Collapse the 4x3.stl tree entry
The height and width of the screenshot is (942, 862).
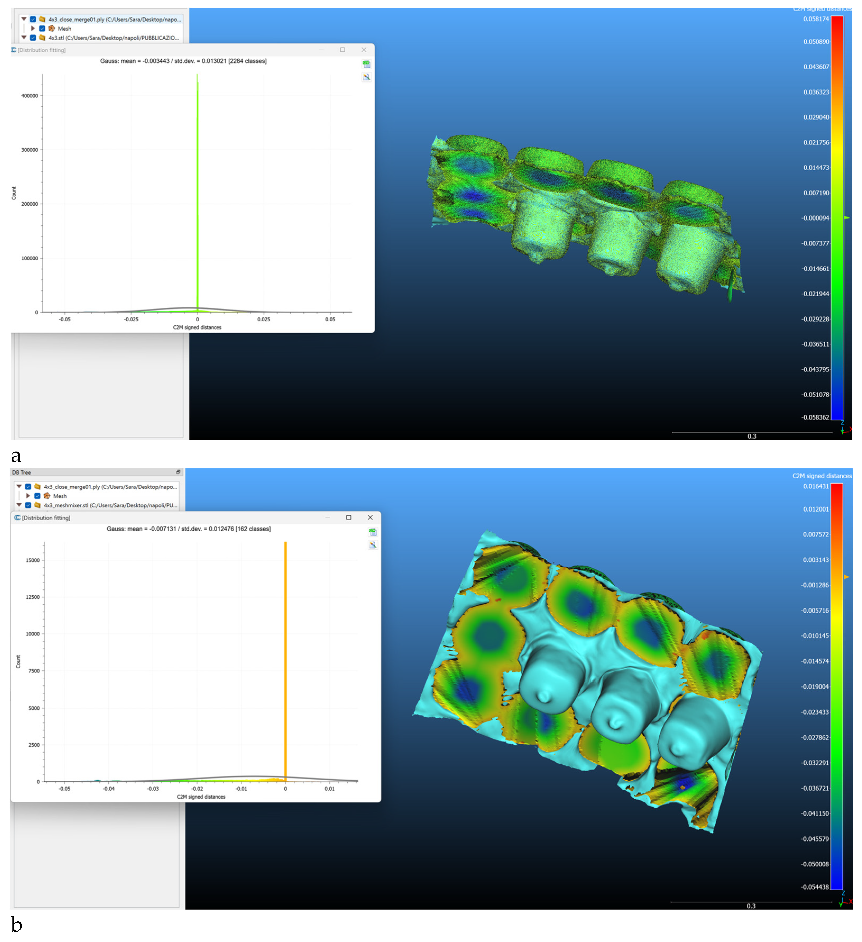(24, 37)
